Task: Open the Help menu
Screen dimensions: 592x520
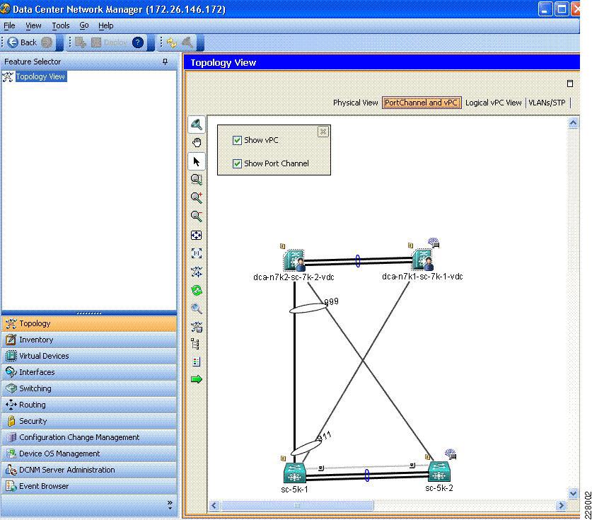Action: pos(105,25)
